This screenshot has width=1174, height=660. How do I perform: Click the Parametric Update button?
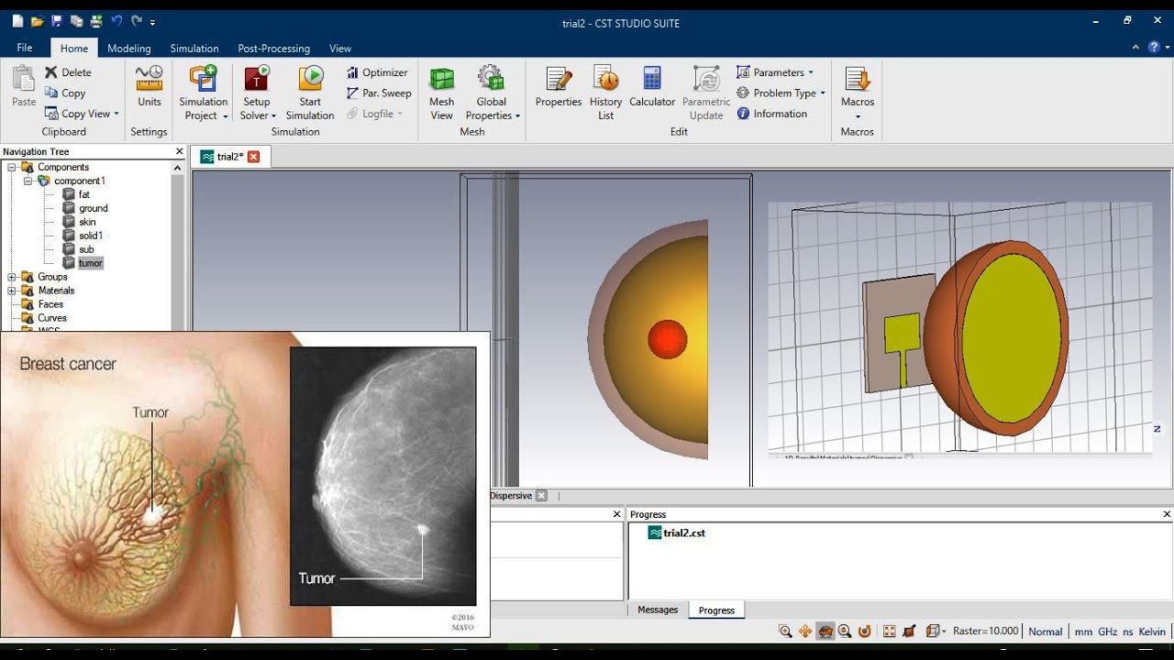[706, 93]
